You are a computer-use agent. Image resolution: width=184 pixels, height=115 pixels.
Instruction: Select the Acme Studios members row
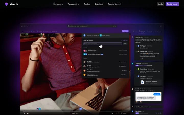click(x=105, y=54)
